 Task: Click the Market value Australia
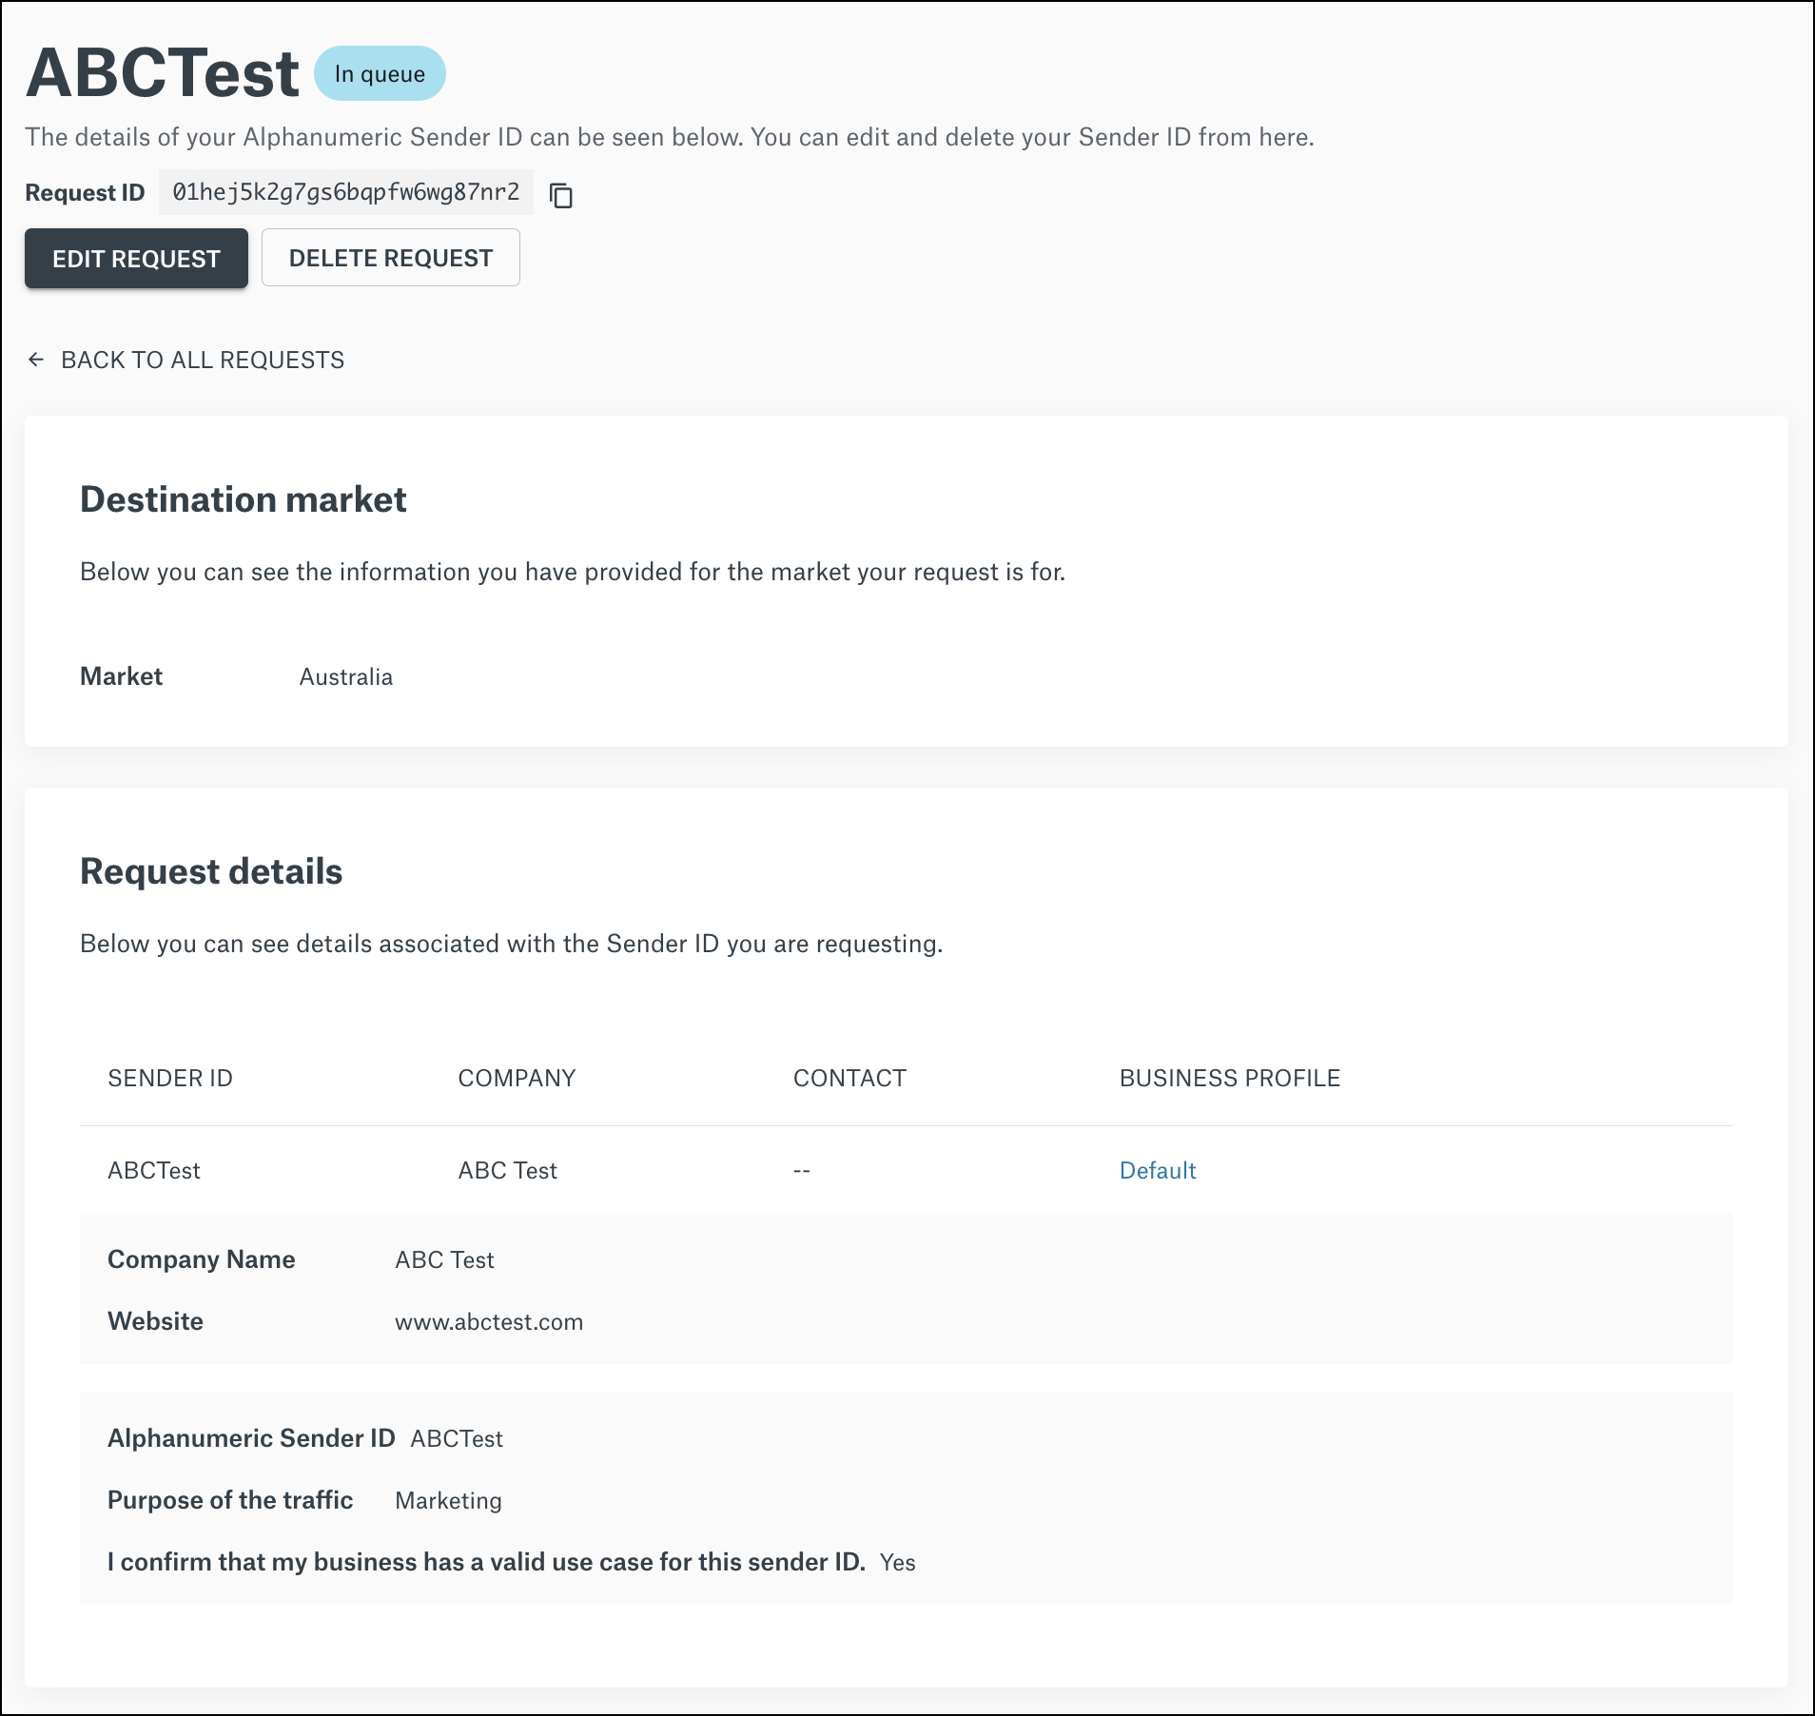[x=346, y=676]
